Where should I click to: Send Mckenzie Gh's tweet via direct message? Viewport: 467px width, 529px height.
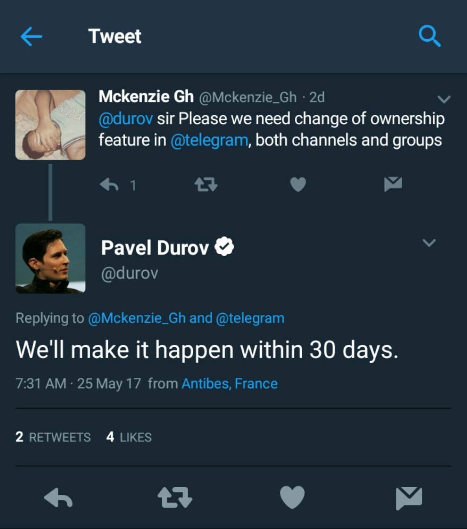[393, 184]
